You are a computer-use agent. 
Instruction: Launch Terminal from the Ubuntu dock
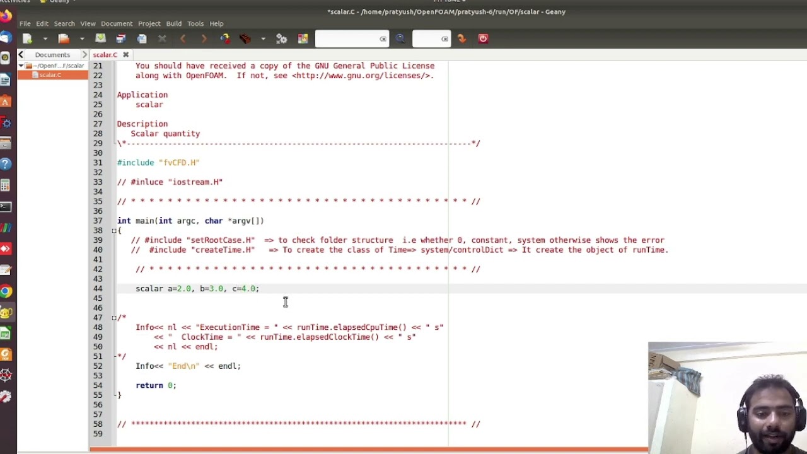[5, 206]
